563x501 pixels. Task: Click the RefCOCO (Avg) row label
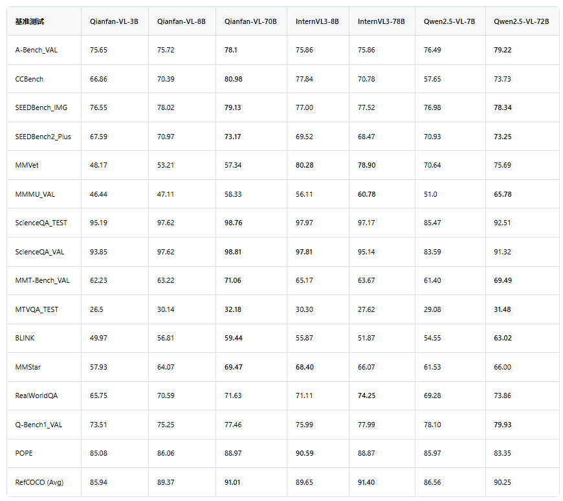click(39, 482)
